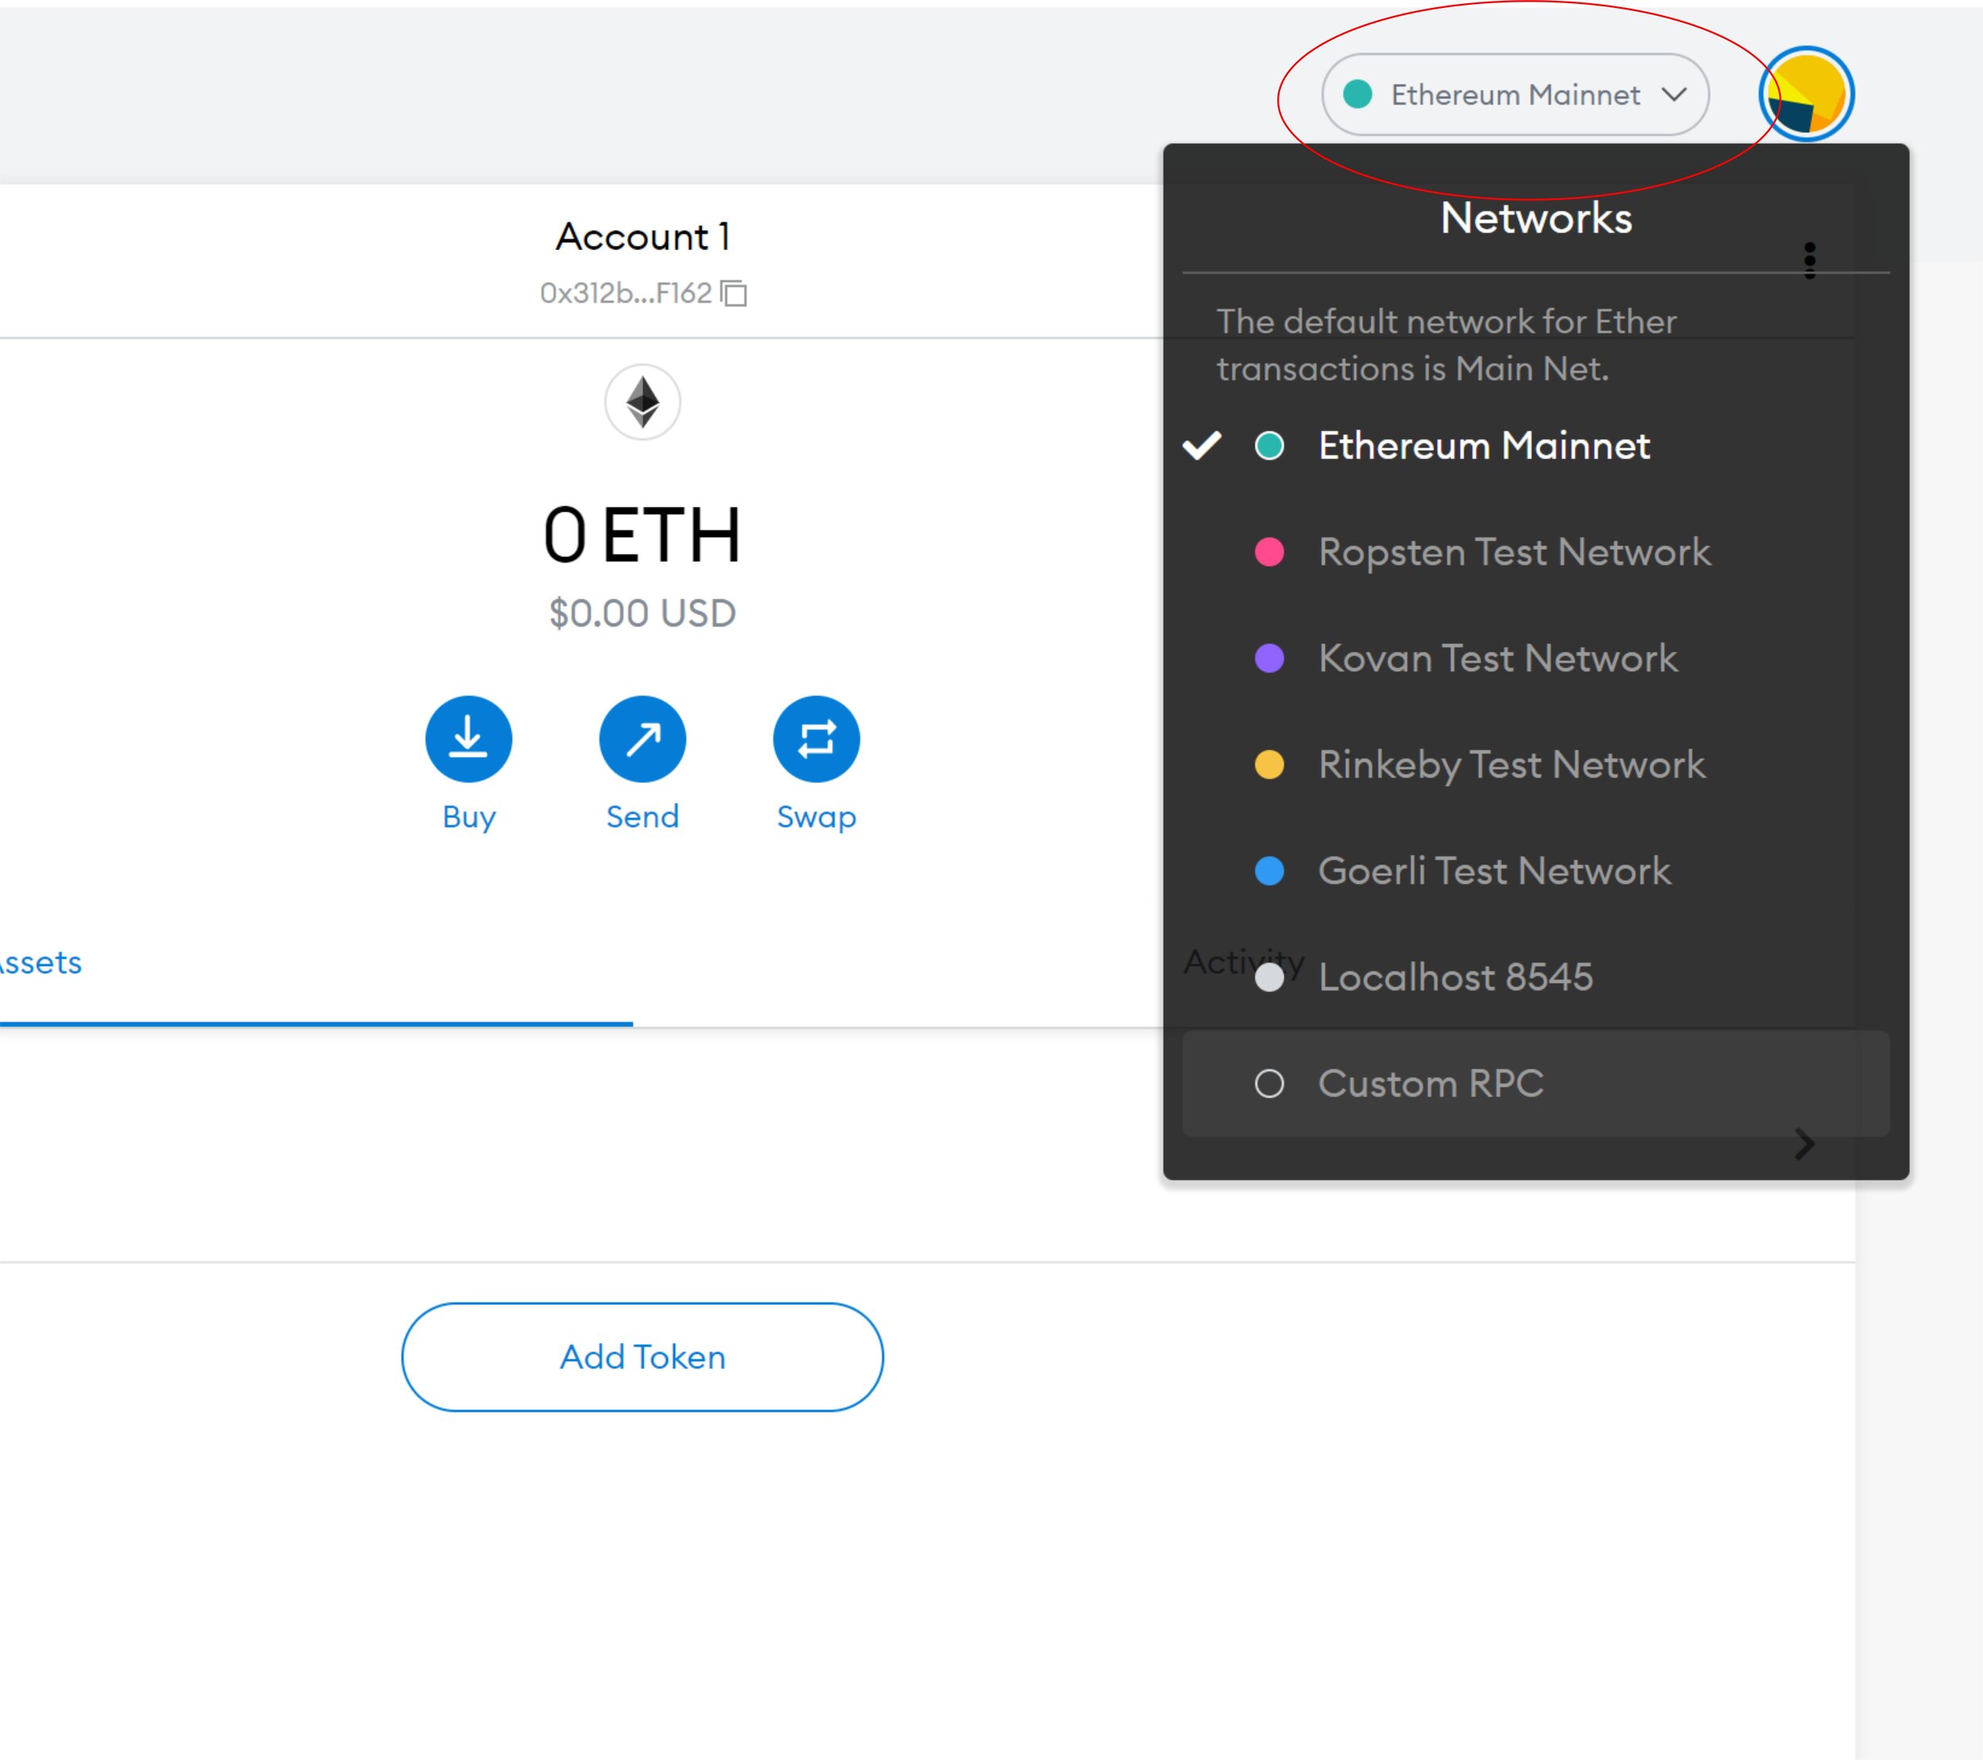Choose Custom RPC network option
The height and width of the screenshot is (1760, 1983).
(x=1430, y=1083)
